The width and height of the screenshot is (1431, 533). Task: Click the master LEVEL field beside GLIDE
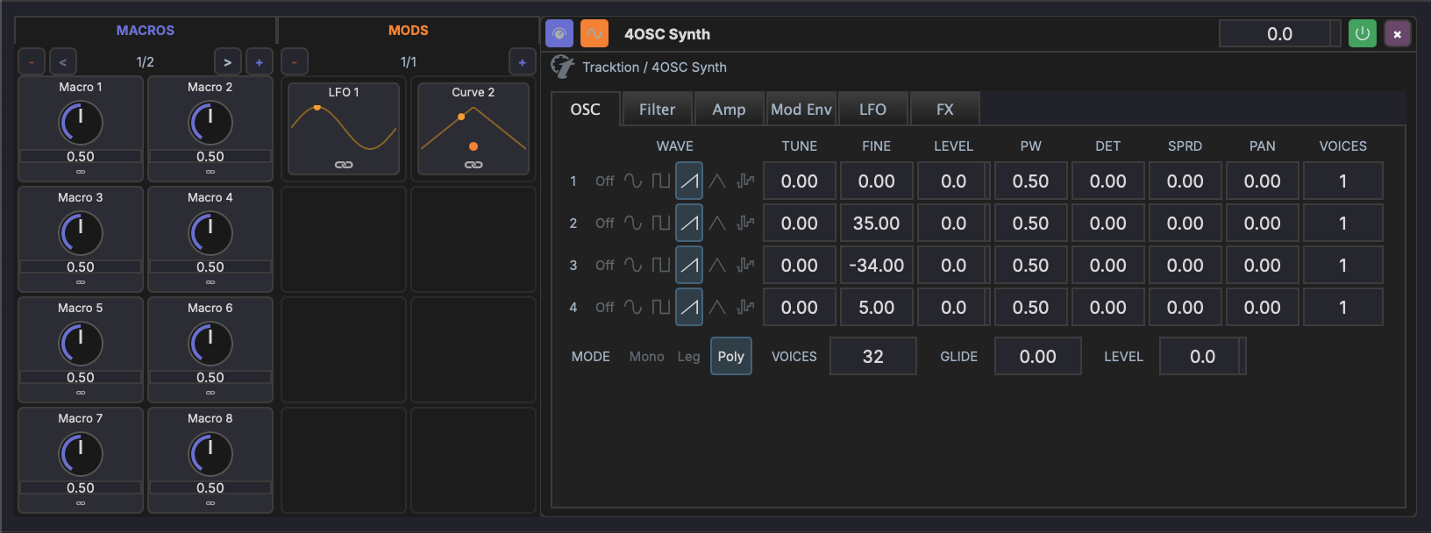coord(1203,357)
